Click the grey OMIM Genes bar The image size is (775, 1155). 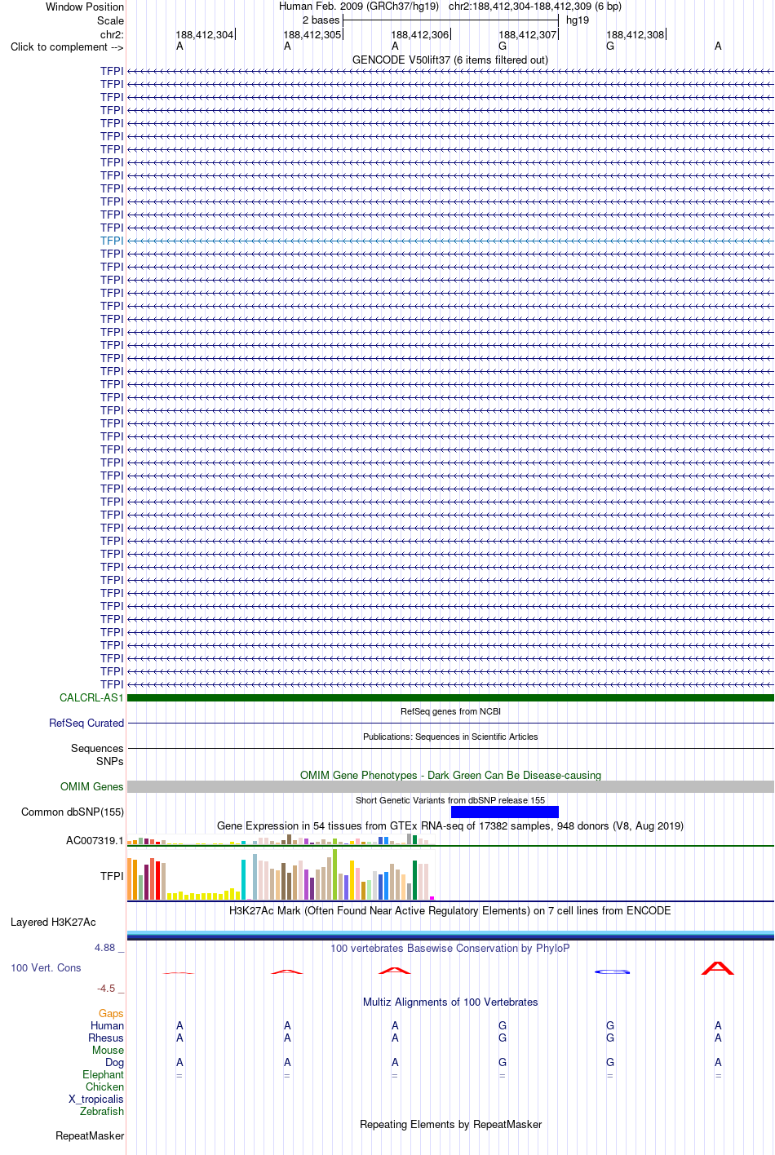coord(450,786)
